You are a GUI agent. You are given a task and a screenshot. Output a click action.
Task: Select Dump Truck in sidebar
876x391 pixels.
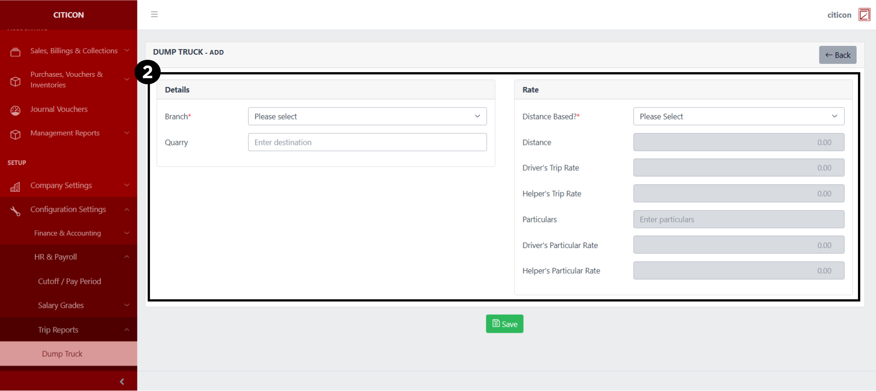tap(62, 354)
